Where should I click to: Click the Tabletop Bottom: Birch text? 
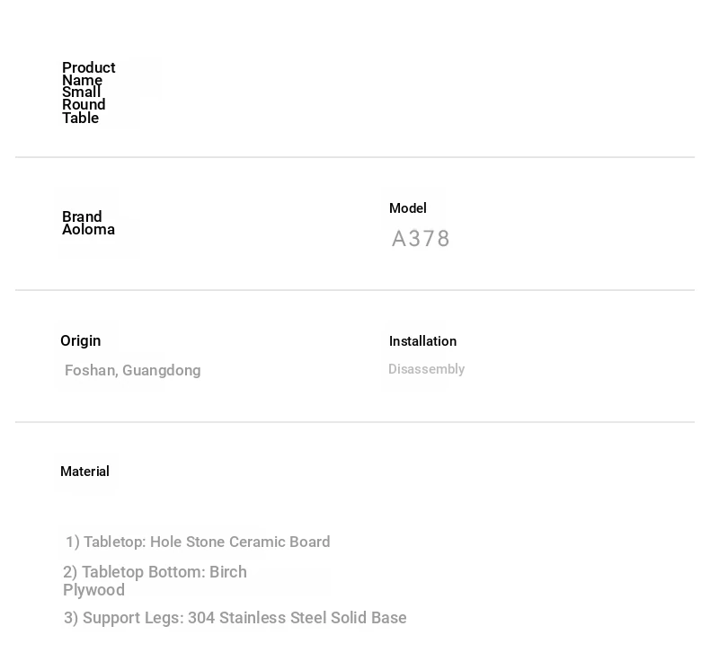coord(155,572)
